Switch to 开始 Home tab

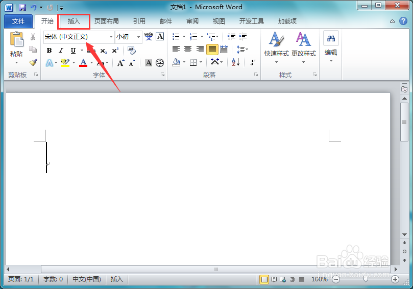pos(47,21)
